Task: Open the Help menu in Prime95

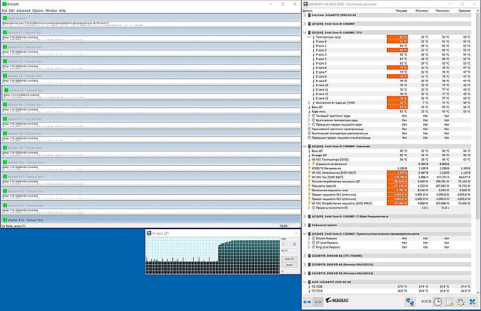Action: click(63, 10)
